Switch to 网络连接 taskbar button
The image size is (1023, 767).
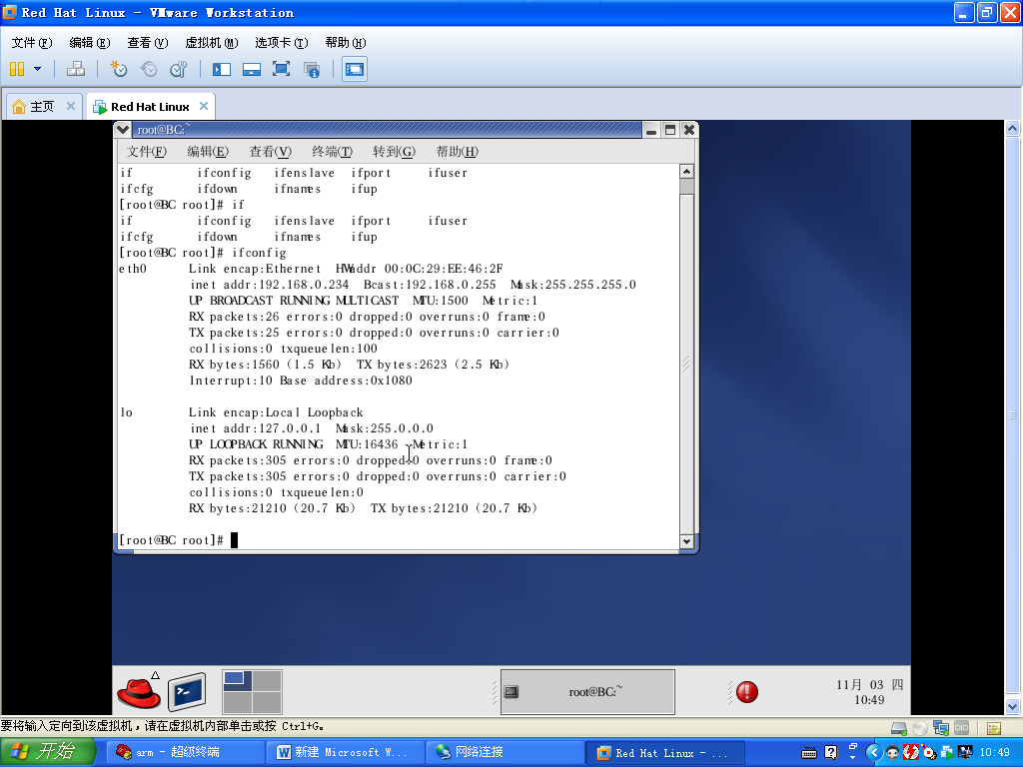pyautogui.click(x=504, y=753)
